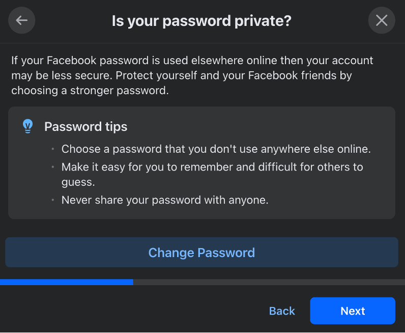Select the Back link
Image resolution: width=405 pixels, height=333 pixels.
[282, 311]
